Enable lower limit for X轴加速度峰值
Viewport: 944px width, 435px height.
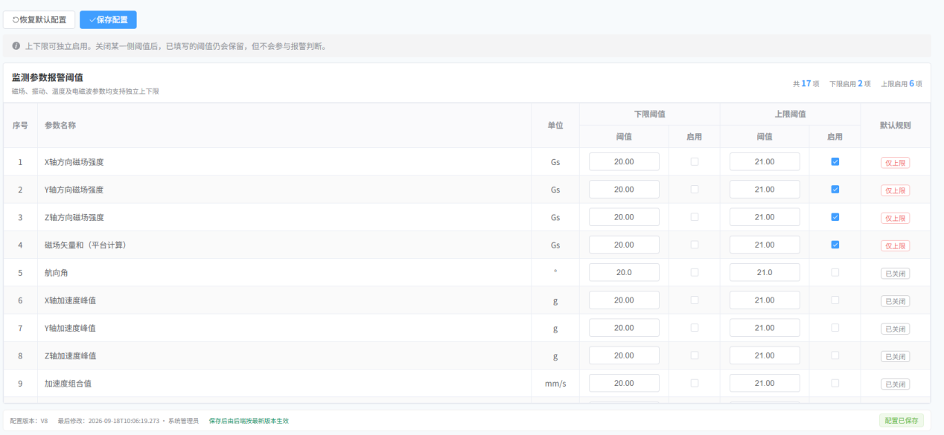[695, 300]
